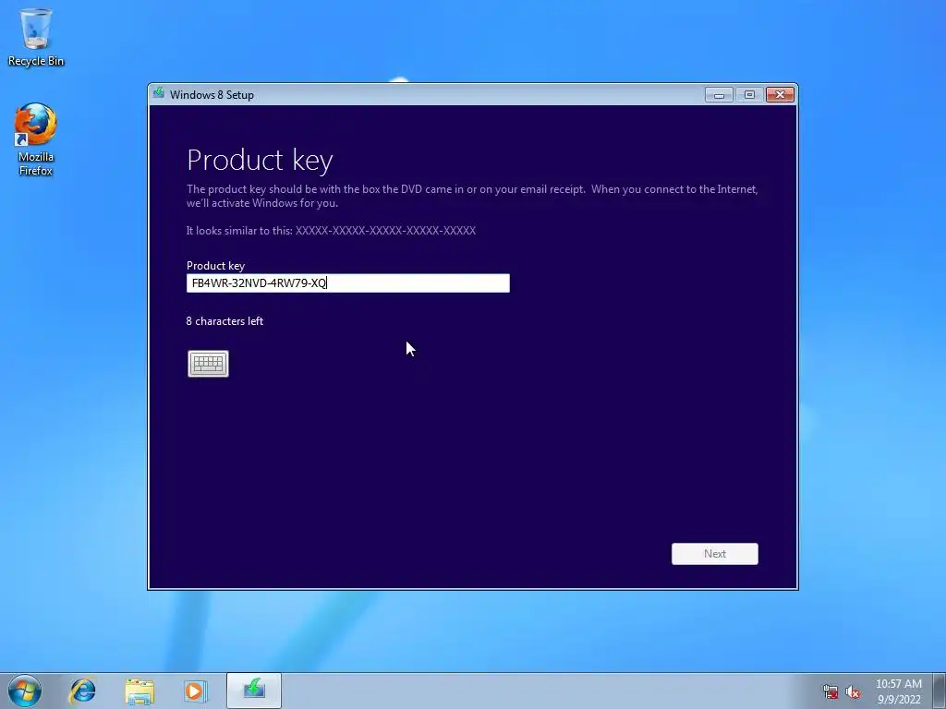Open the on-screen keyboard button
This screenshot has height=709, width=946.
tap(208, 364)
